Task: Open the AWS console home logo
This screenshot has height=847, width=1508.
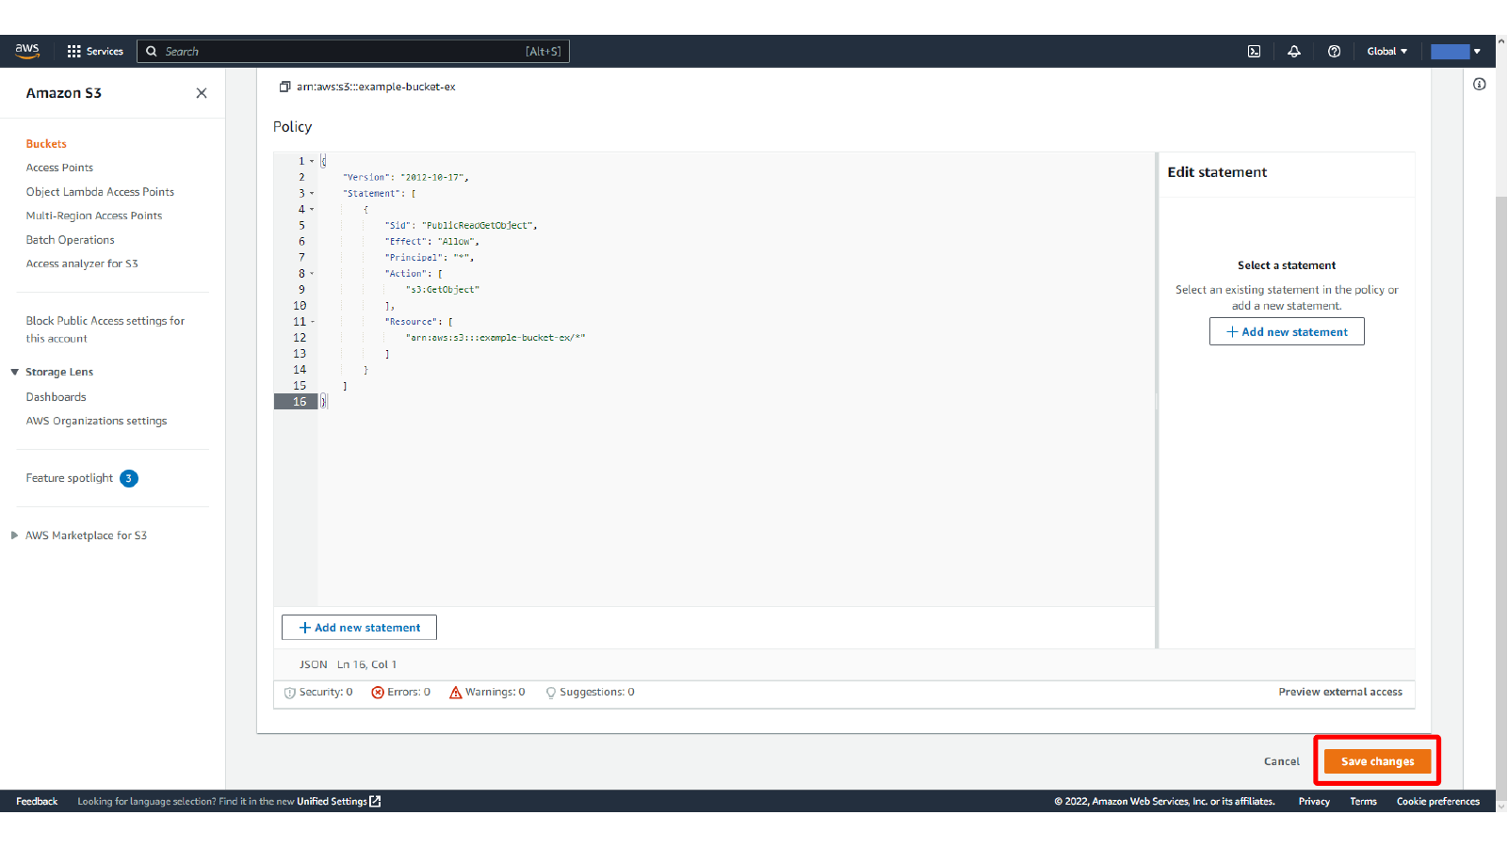Action: tap(27, 51)
